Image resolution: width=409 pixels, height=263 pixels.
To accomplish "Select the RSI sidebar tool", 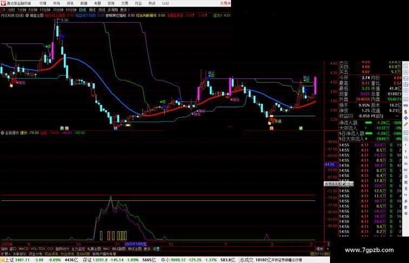I will (x=406, y=105).
